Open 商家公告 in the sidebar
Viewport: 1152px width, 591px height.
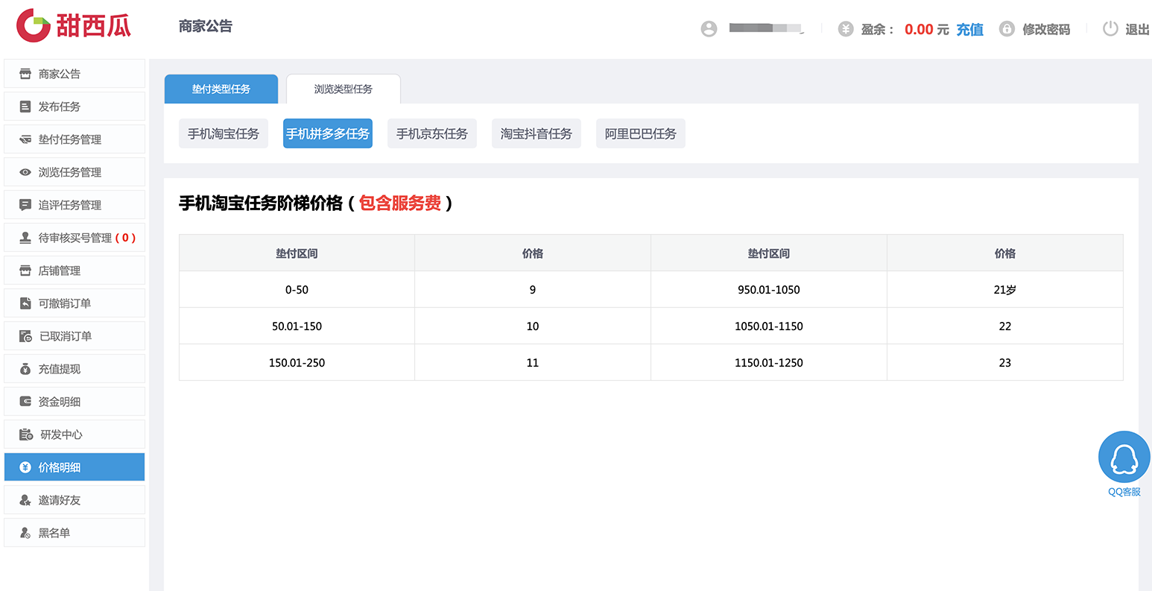coord(75,74)
